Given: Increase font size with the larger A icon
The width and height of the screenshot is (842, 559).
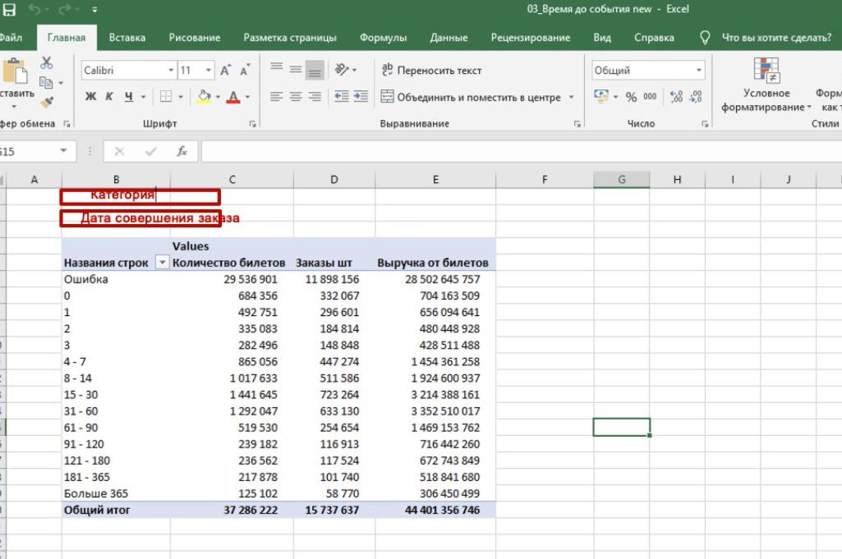Looking at the screenshot, I should (x=225, y=71).
